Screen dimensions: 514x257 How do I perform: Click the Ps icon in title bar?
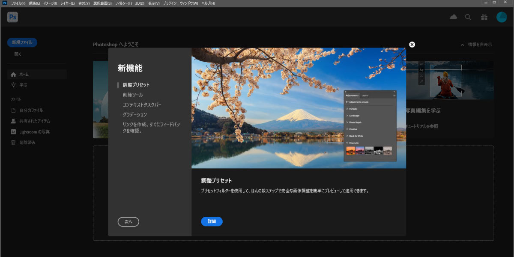pyautogui.click(x=5, y=3)
